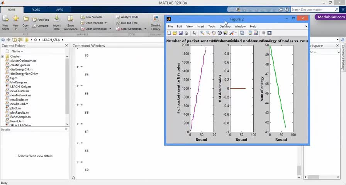Click the Open folder icon in ribbon
The height and width of the screenshot is (185, 346).
[x=26, y=19]
